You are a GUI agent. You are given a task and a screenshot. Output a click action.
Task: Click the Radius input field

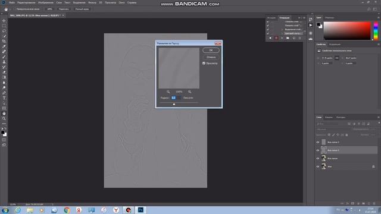[x=176, y=97]
